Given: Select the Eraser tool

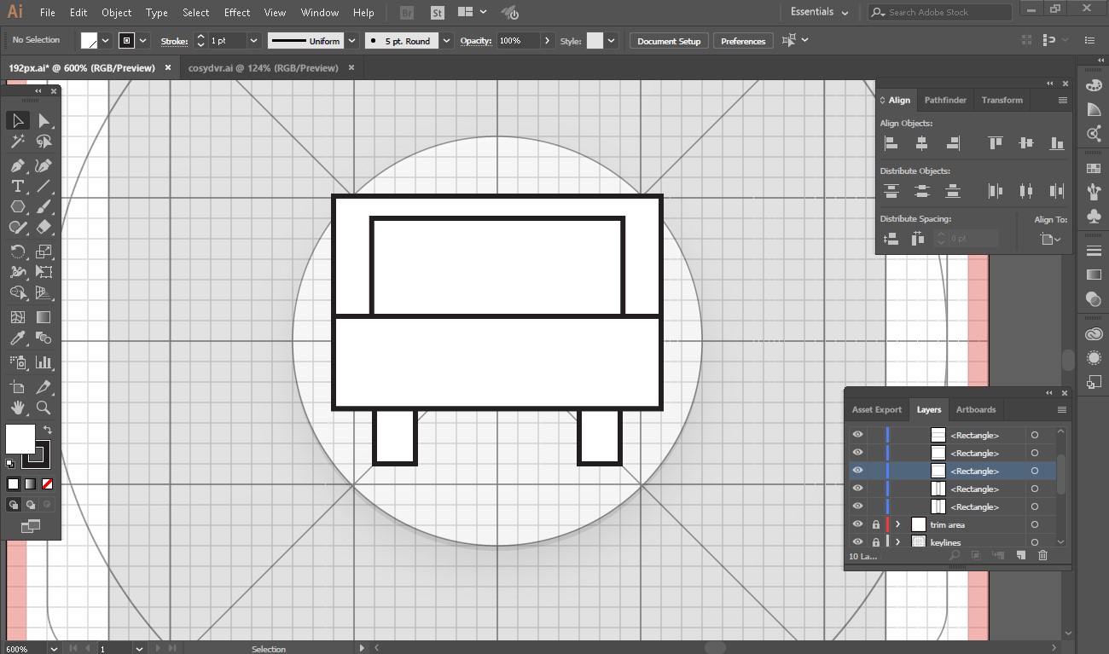Looking at the screenshot, I should pyautogui.click(x=44, y=227).
